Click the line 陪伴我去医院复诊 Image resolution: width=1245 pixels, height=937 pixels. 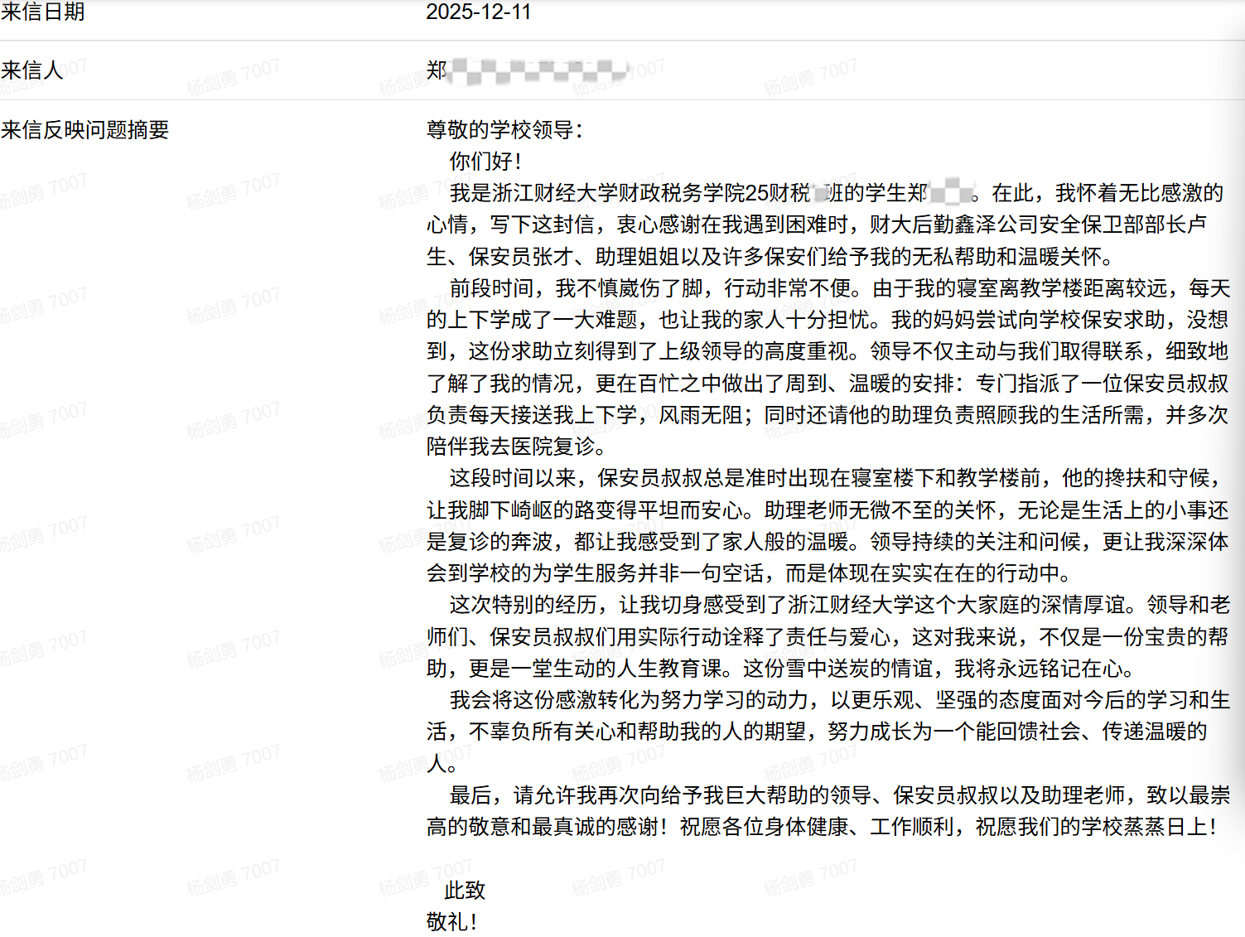516,447
